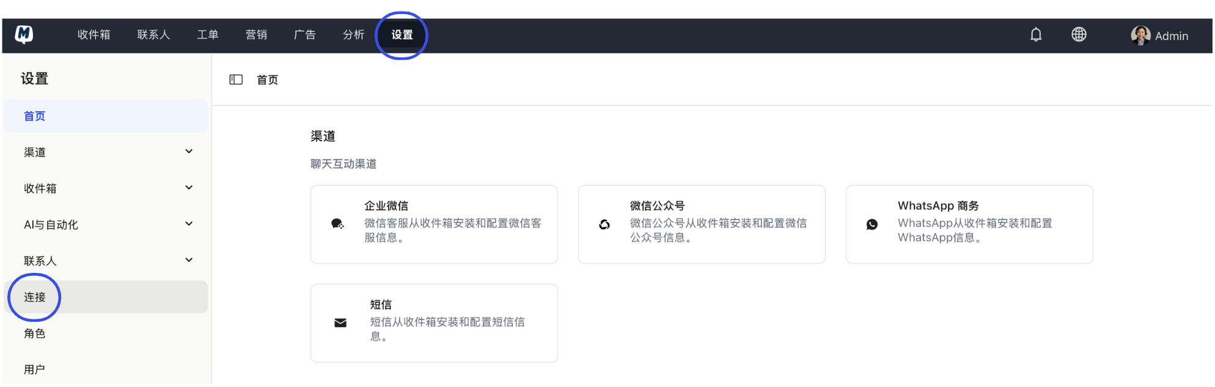This screenshot has width=1215, height=387.
Task: Open the notification bell
Action: [x=1037, y=35]
